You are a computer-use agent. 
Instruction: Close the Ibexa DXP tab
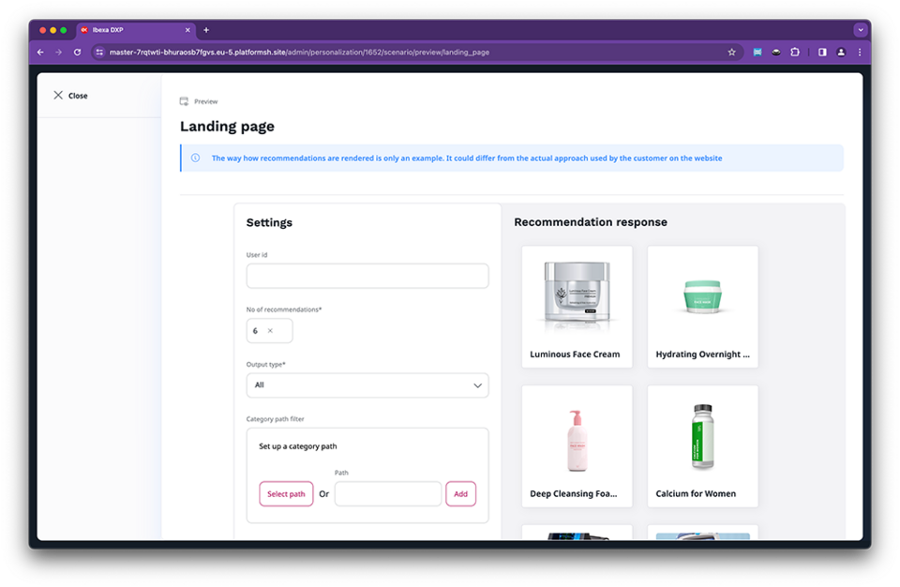tap(187, 30)
